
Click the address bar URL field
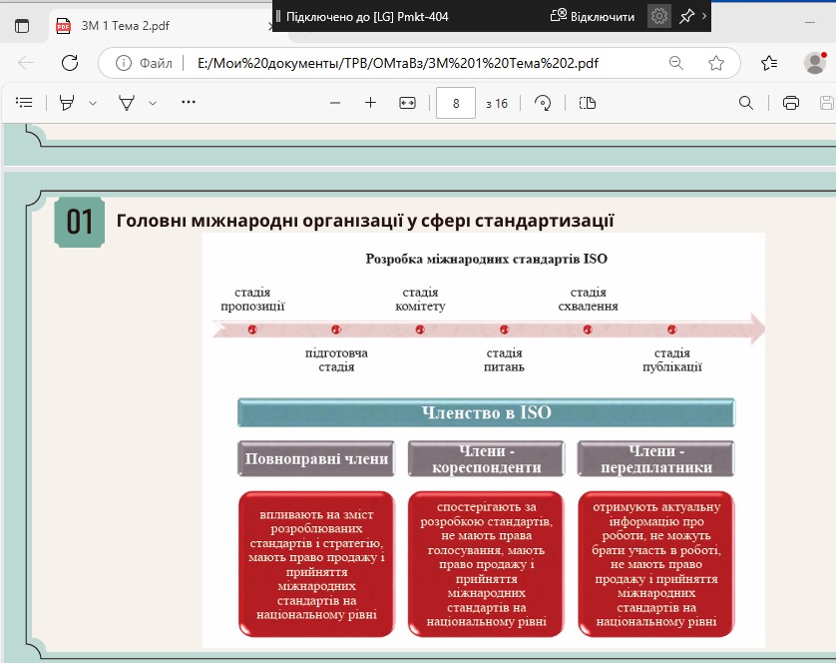click(x=398, y=63)
